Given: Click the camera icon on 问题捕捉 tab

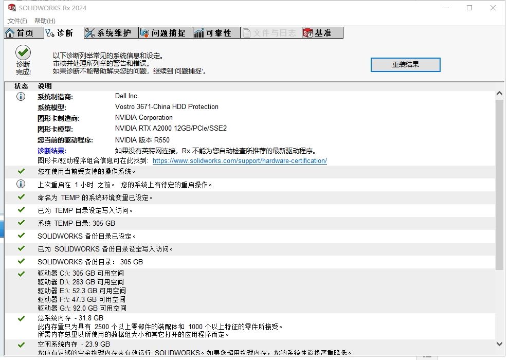Looking at the screenshot, I should [x=144, y=33].
